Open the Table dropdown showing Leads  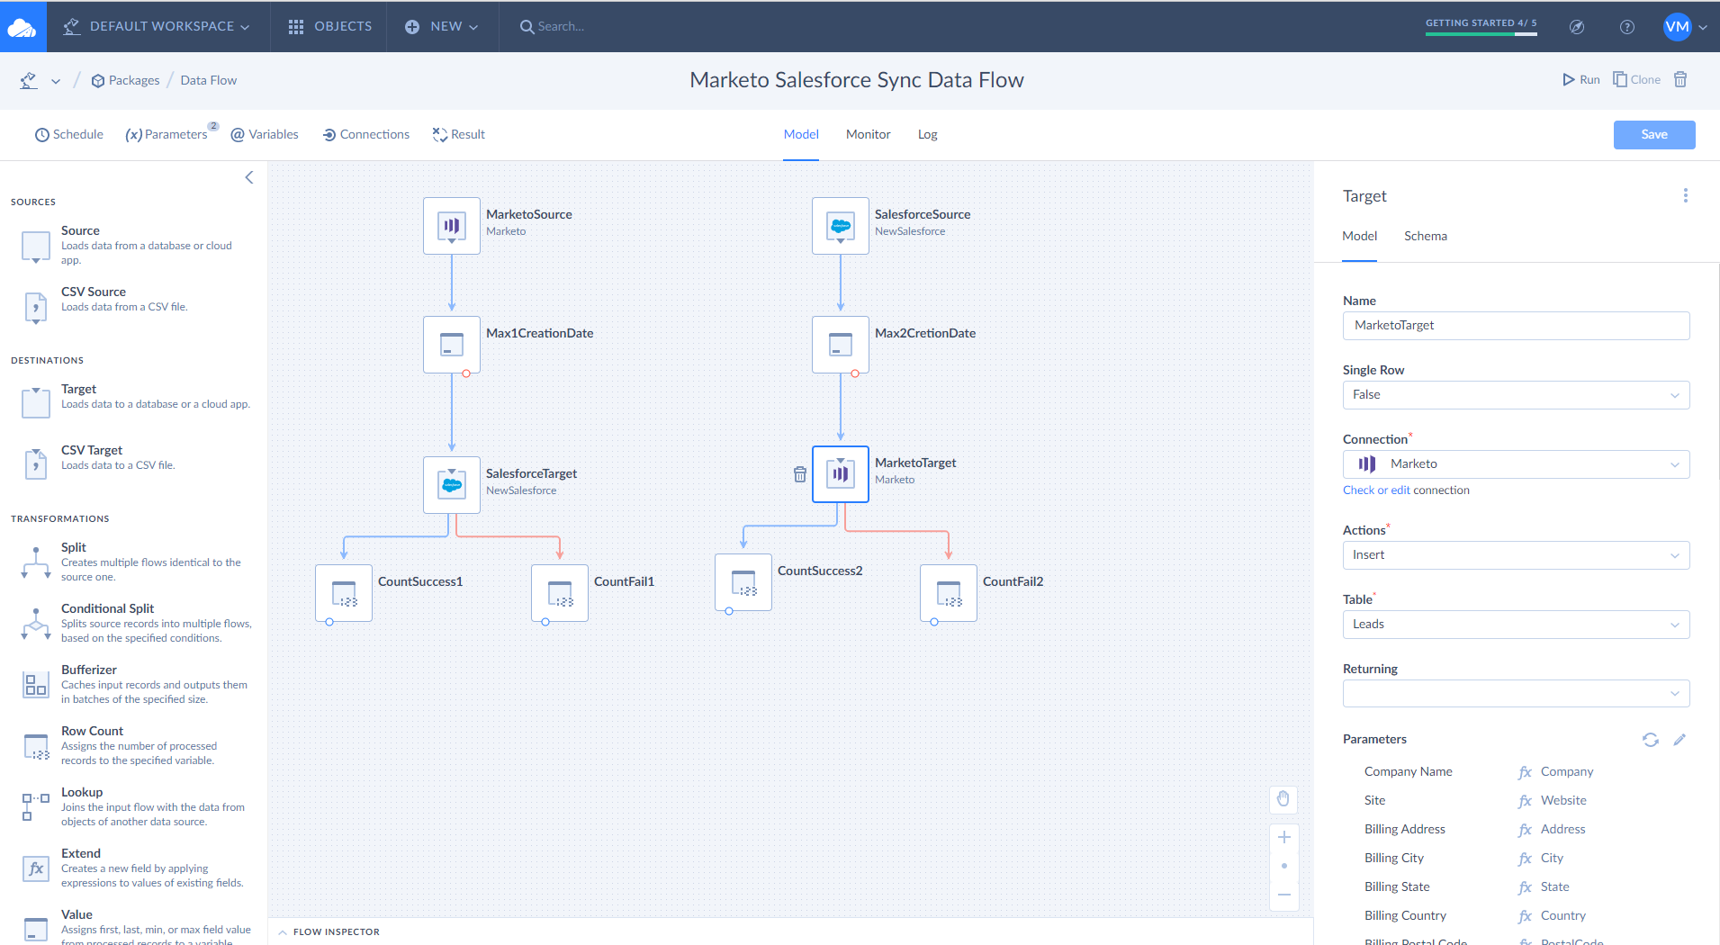tap(1515, 625)
